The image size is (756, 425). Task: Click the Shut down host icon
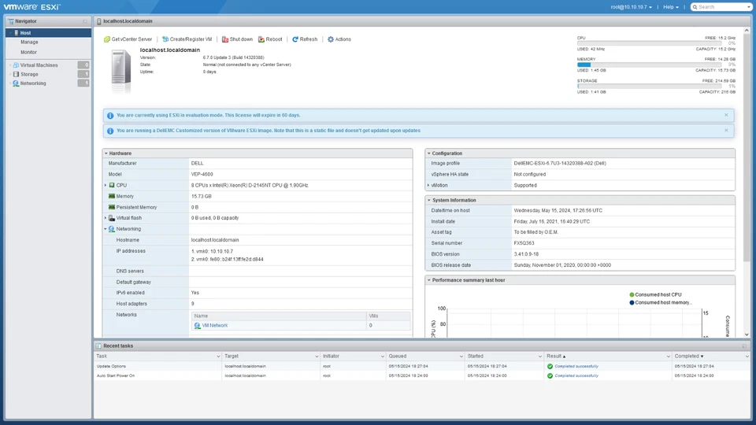224,39
